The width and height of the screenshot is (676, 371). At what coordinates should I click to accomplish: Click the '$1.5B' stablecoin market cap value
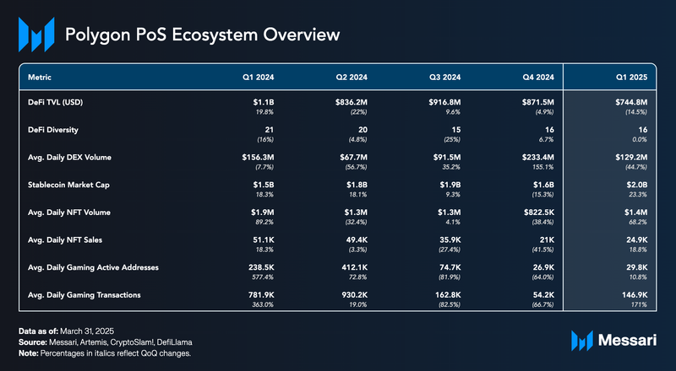(264, 185)
